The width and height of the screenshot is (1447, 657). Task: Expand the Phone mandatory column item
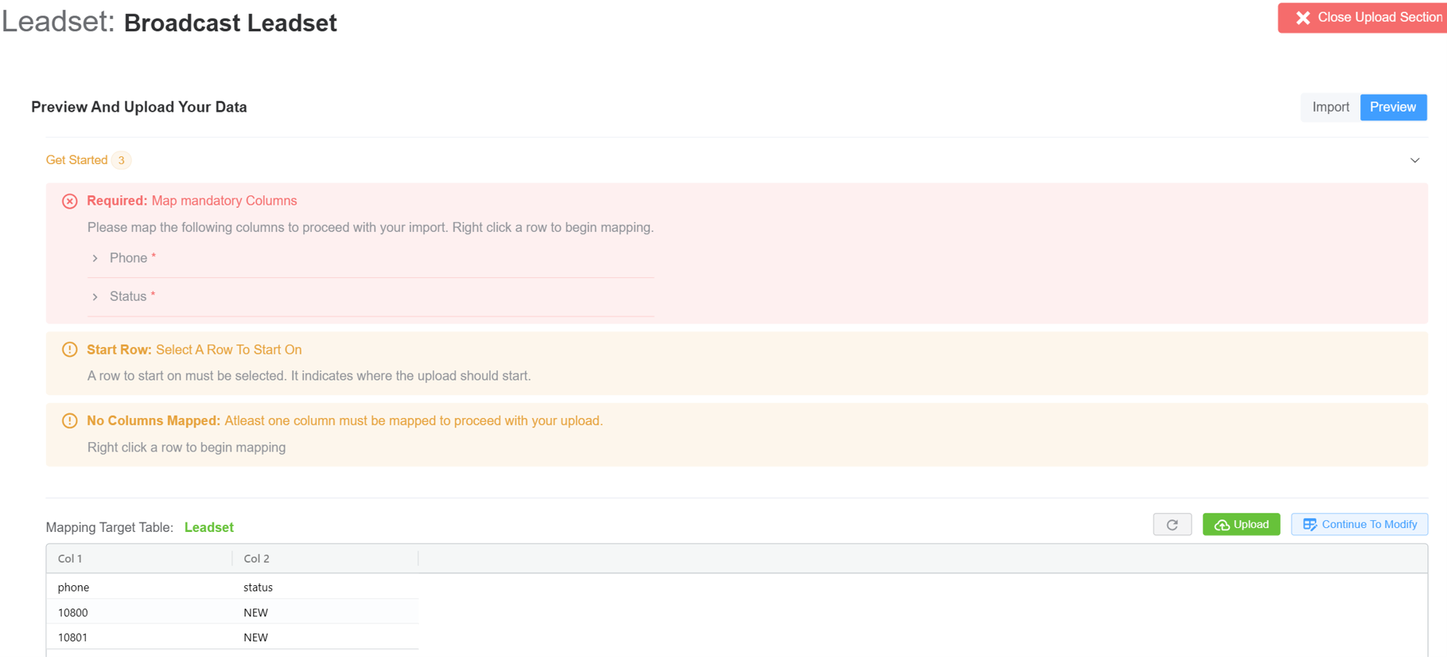coord(95,259)
